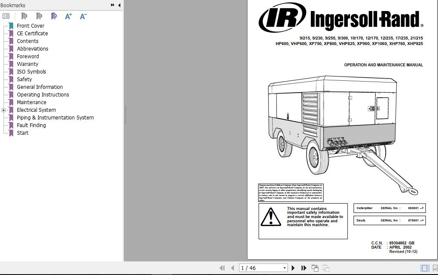Click the Maintenance bookmark ribbon icon
The image size is (438, 275).
(x=11, y=102)
